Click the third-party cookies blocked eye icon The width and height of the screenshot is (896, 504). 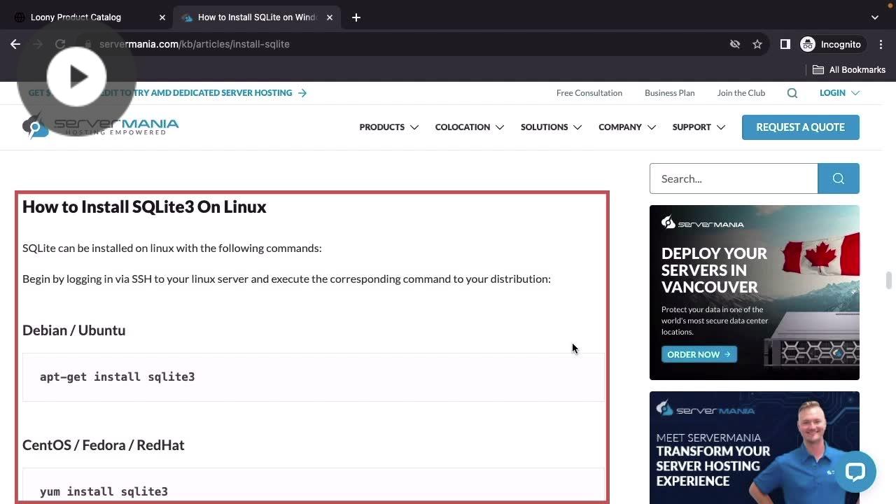(735, 44)
